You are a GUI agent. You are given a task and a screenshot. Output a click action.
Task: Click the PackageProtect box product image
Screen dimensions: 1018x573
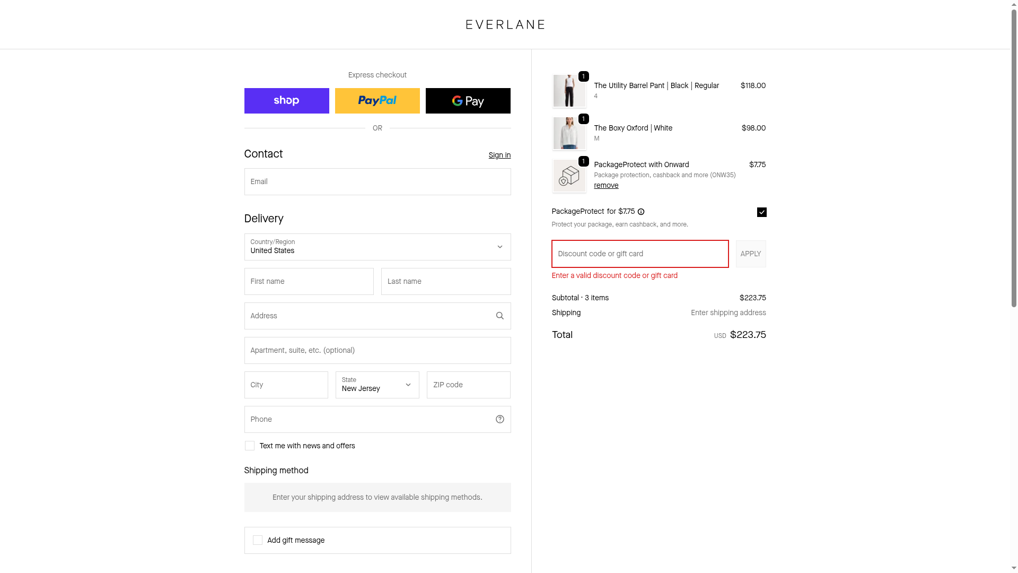coord(569,176)
